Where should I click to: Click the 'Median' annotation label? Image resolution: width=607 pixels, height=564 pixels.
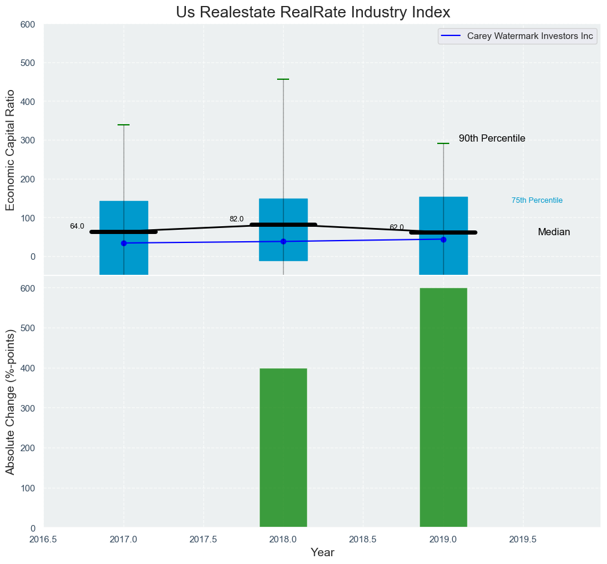click(554, 232)
